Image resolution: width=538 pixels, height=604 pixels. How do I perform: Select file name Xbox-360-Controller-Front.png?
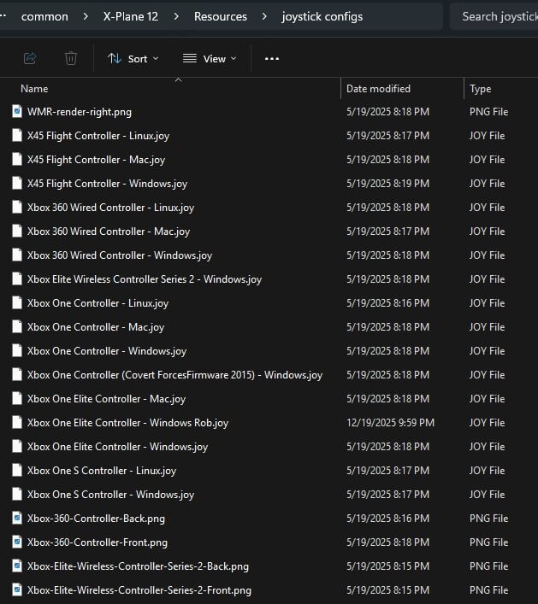click(x=98, y=542)
